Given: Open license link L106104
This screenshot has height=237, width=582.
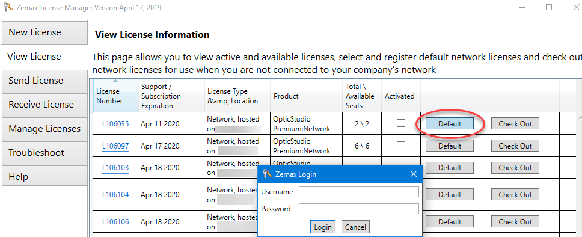Looking at the screenshot, I should click(115, 195).
